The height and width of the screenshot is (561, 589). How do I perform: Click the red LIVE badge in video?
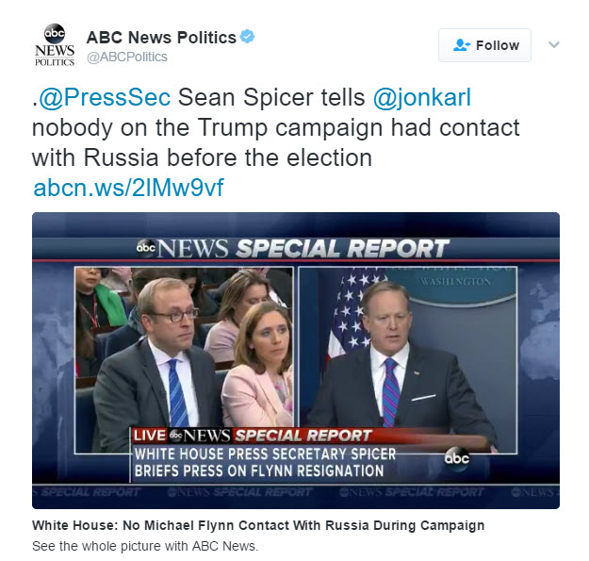(x=148, y=435)
